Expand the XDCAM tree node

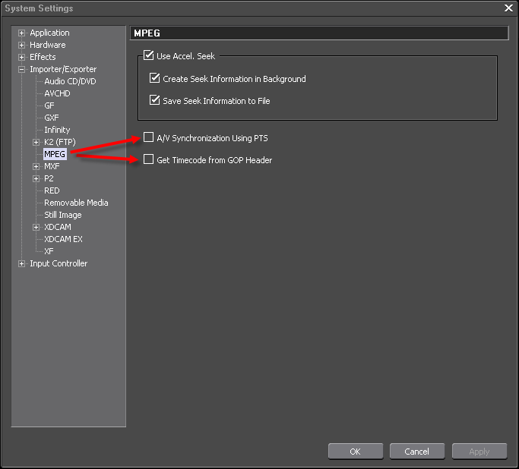36,228
